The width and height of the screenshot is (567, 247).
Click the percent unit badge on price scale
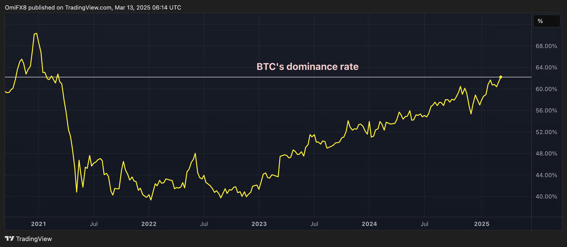[x=546, y=21]
